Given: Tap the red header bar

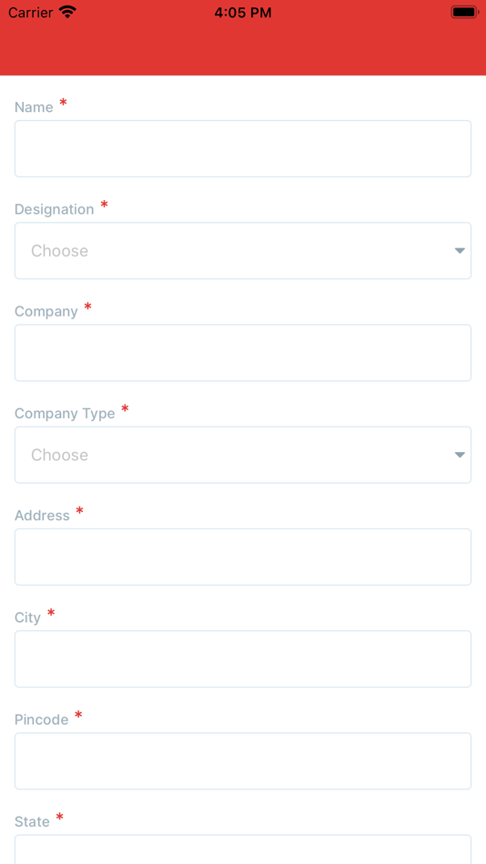Looking at the screenshot, I should pos(243,50).
